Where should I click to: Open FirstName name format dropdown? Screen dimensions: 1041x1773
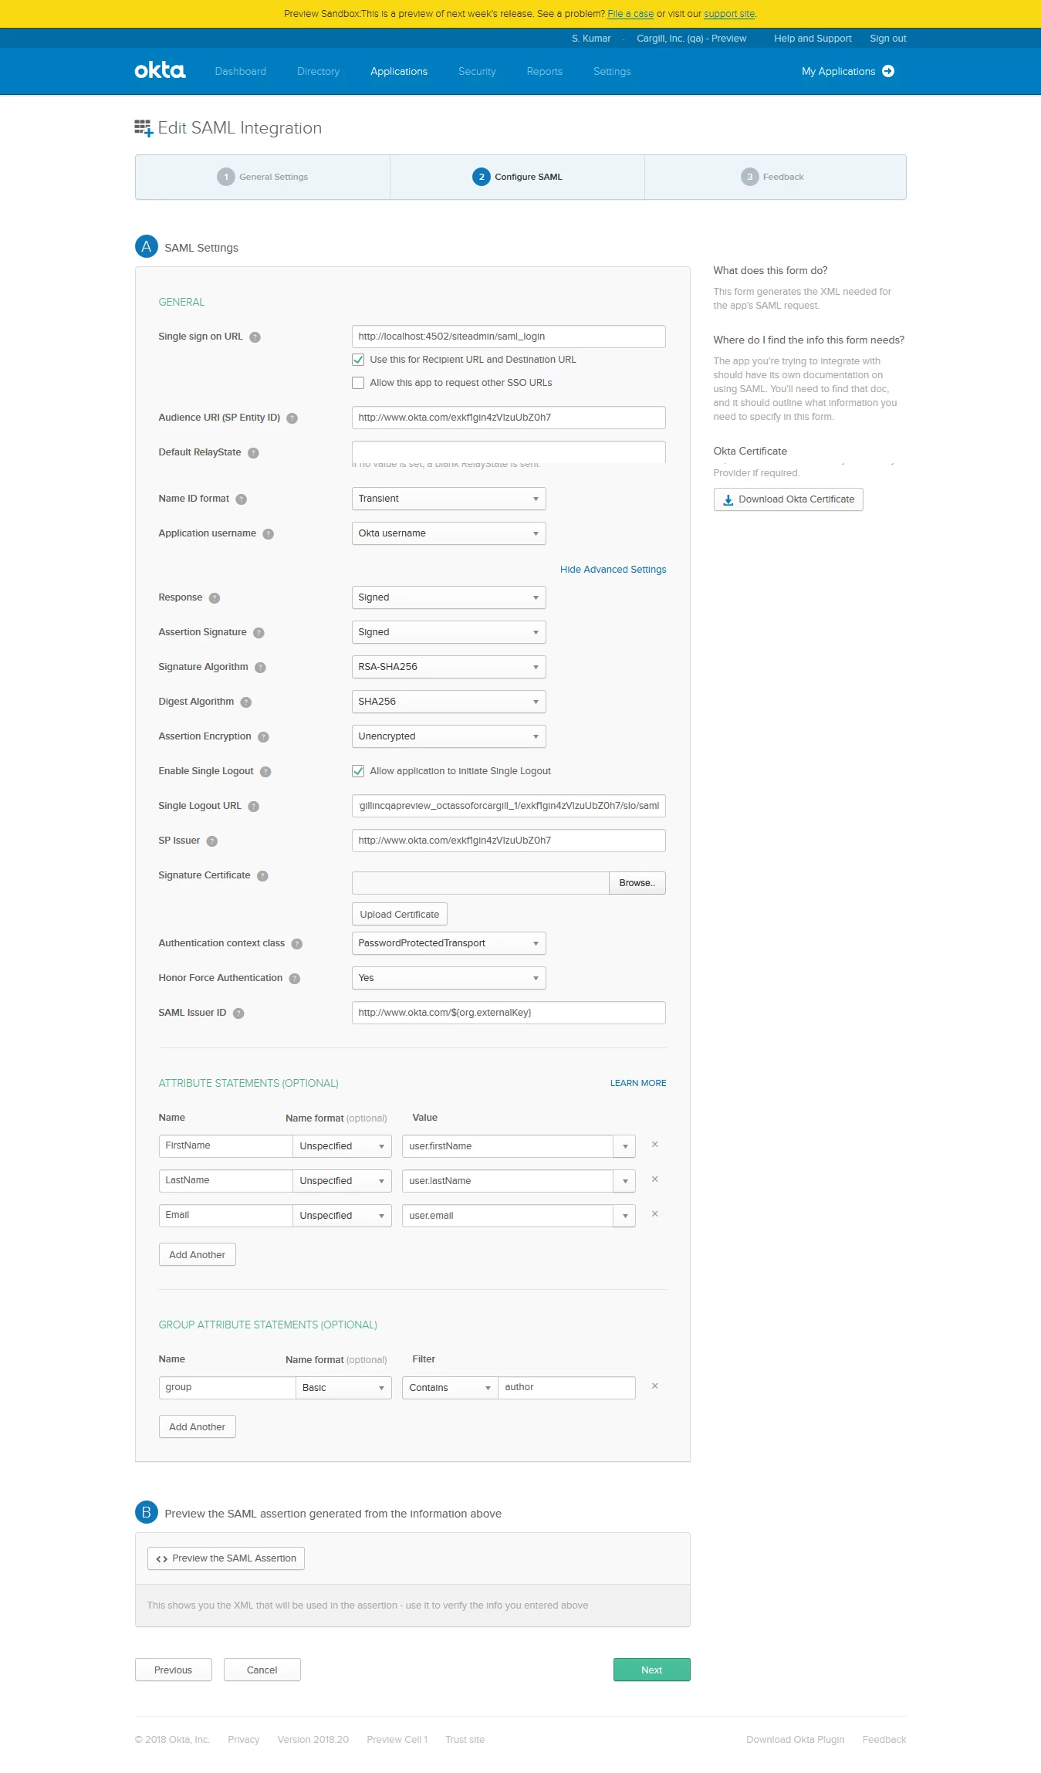pyautogui.click(x=342, y=1146)
